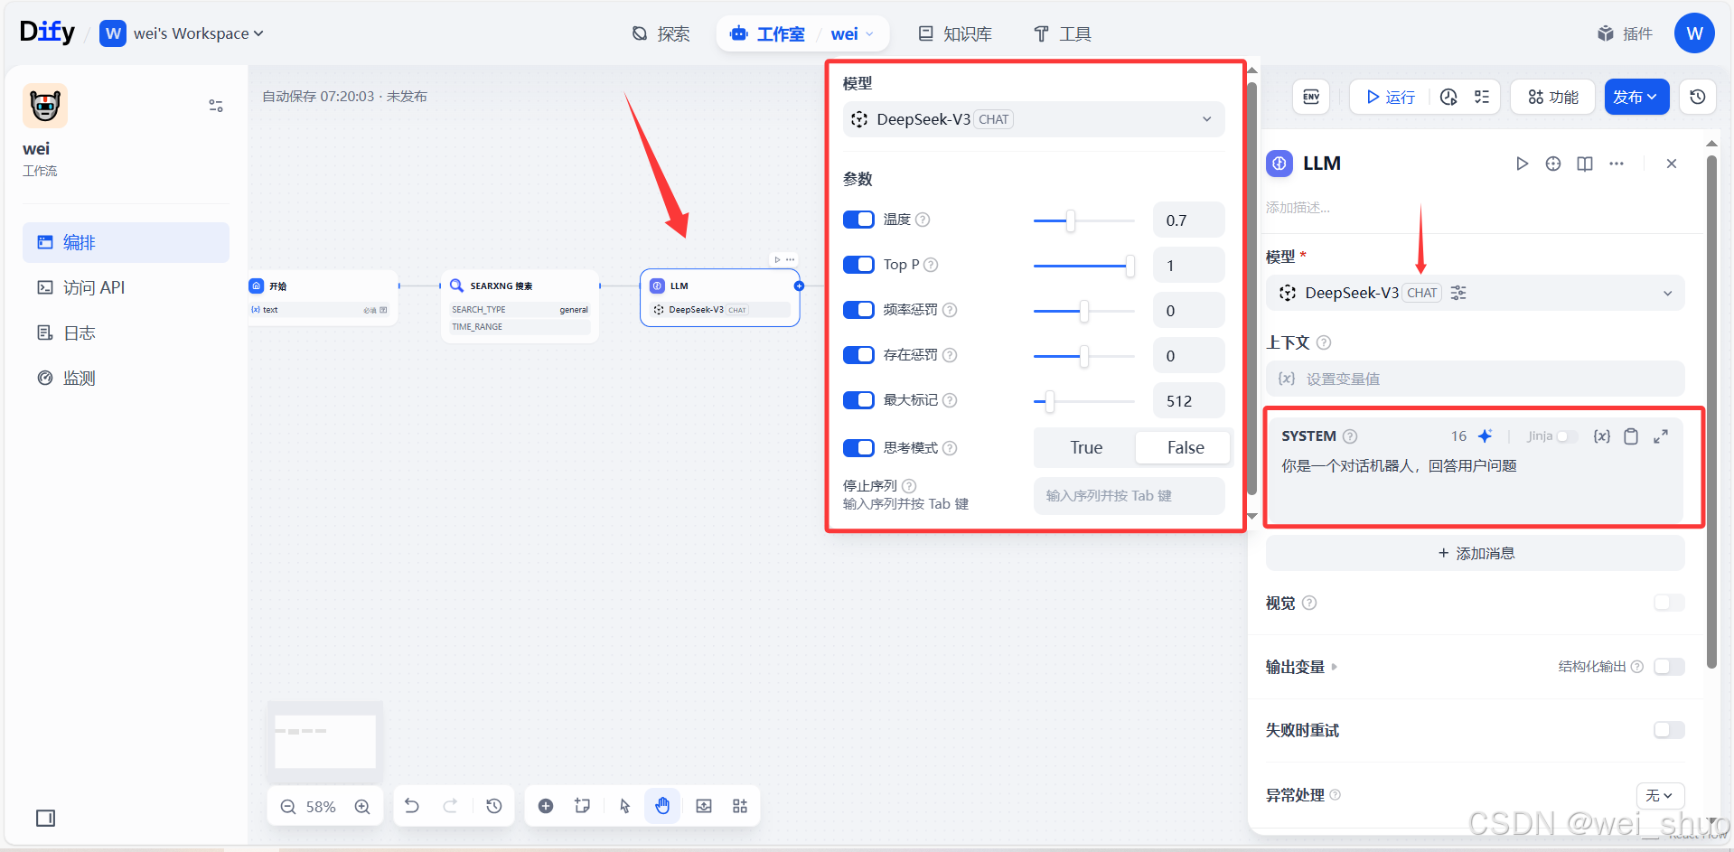Expand the SYSTEM prompt editor to fullscreen

(1661, 436)
